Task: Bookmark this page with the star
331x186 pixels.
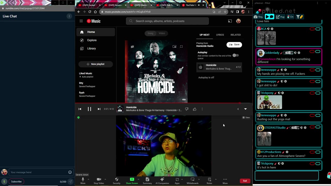Action: pos(225,12)
